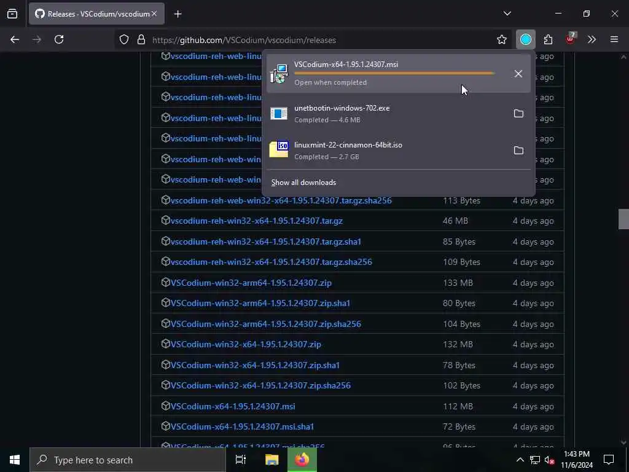
Task: Cancel the VSCodium msi download
Action: point(518,74)
